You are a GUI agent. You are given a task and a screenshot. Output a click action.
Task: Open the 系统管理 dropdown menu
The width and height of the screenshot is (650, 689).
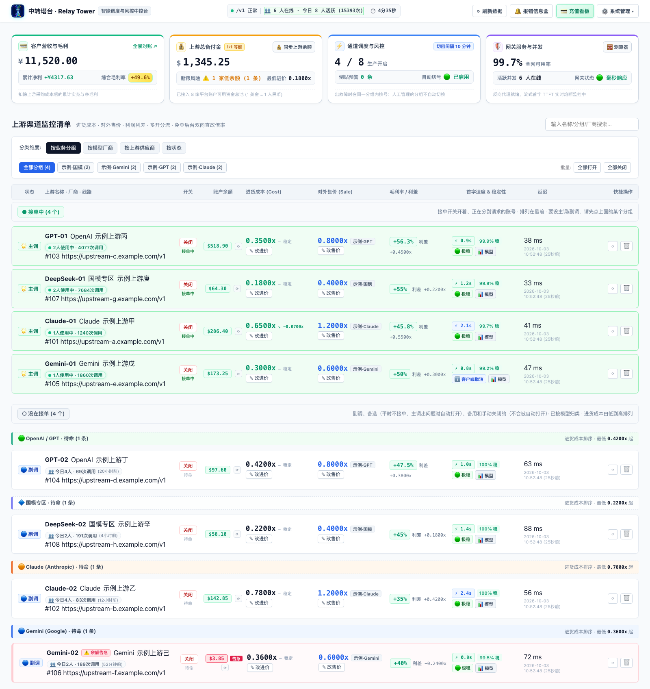(617, 11)
